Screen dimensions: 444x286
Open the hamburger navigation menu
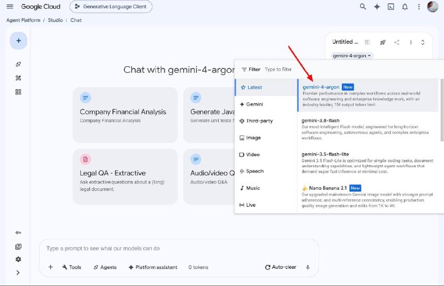(10, 7)
